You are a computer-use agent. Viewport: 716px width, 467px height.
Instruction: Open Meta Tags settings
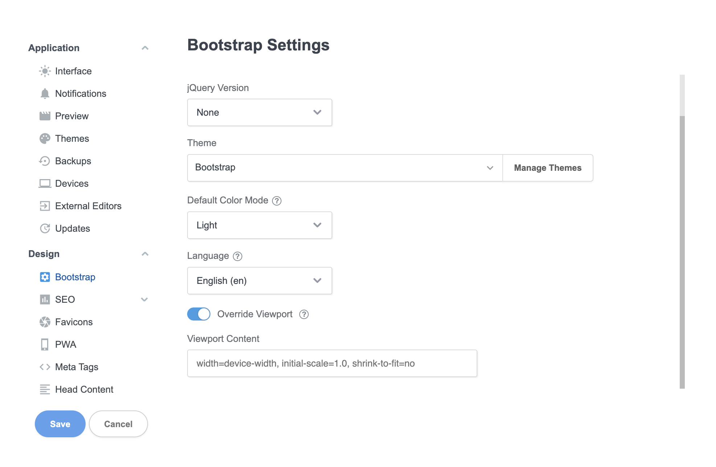point(77,367)
